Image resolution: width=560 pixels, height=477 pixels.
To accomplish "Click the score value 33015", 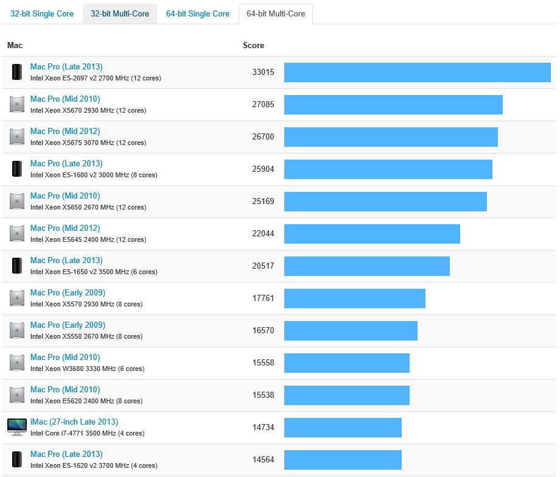I will [263, 72].
